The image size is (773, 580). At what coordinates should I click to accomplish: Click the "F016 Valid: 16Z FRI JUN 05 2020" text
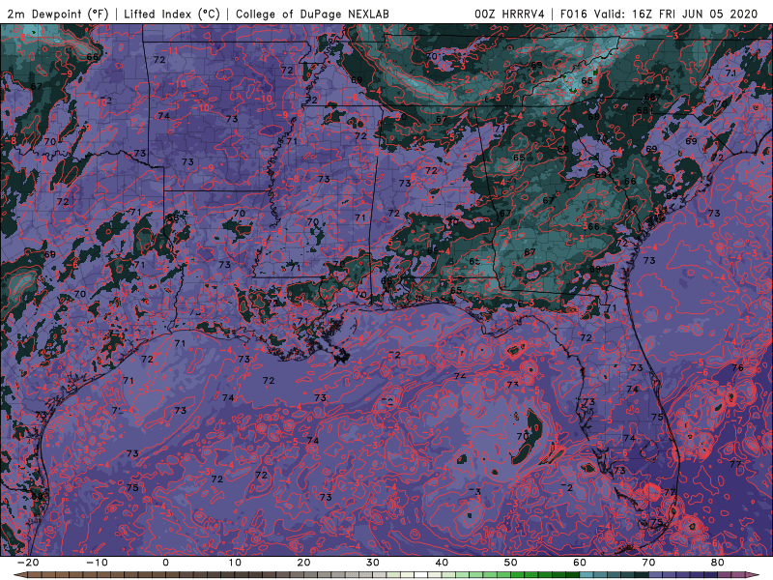point(659,14)
